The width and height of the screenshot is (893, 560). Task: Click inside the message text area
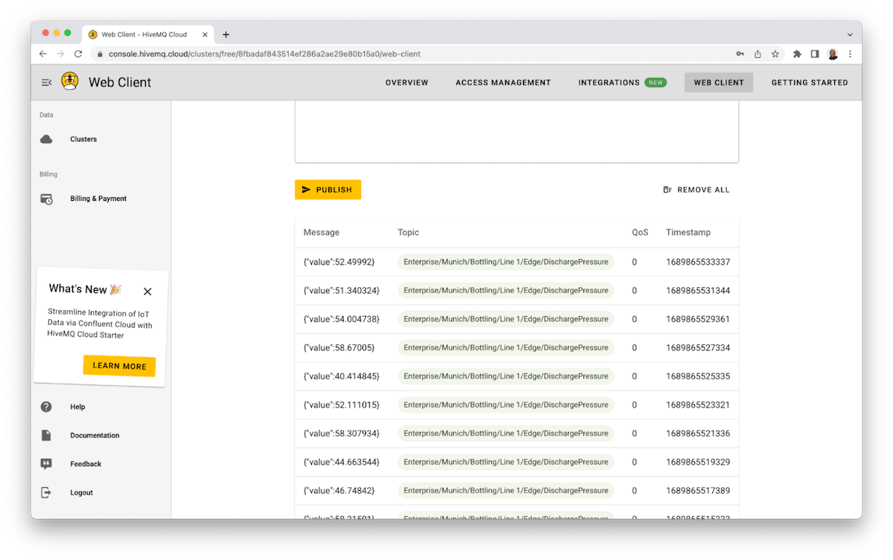pos(516,132)
